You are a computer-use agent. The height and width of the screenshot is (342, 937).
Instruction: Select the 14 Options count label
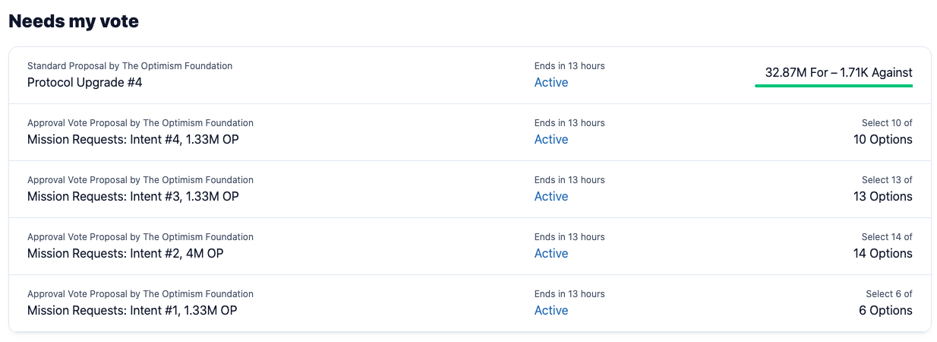pyautogui.click(x=883, y=253)
